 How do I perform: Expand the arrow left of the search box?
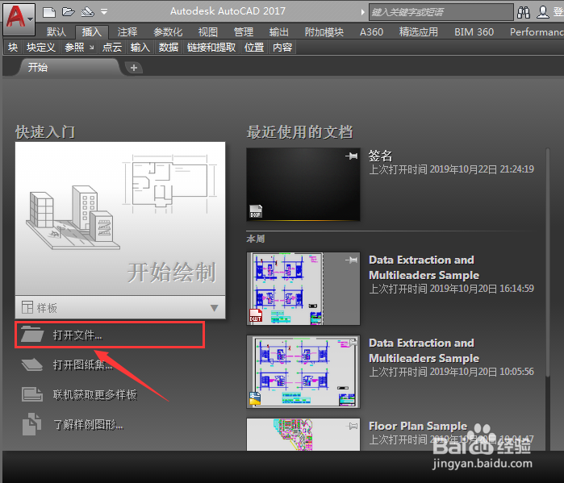coord(362,12)
